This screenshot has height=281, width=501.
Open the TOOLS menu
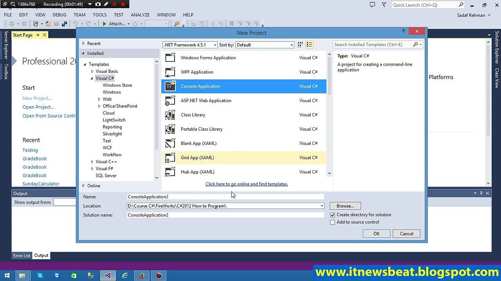tap(100, 15)
